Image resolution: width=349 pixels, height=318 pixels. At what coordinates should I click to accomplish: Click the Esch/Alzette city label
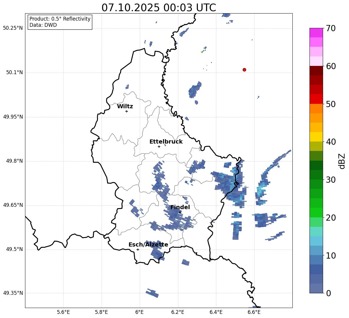(148, 245)
